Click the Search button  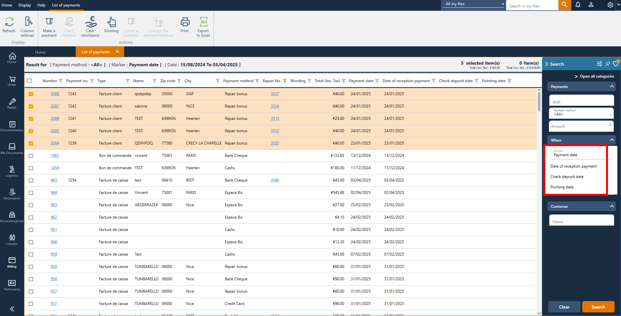coord(598,307)
